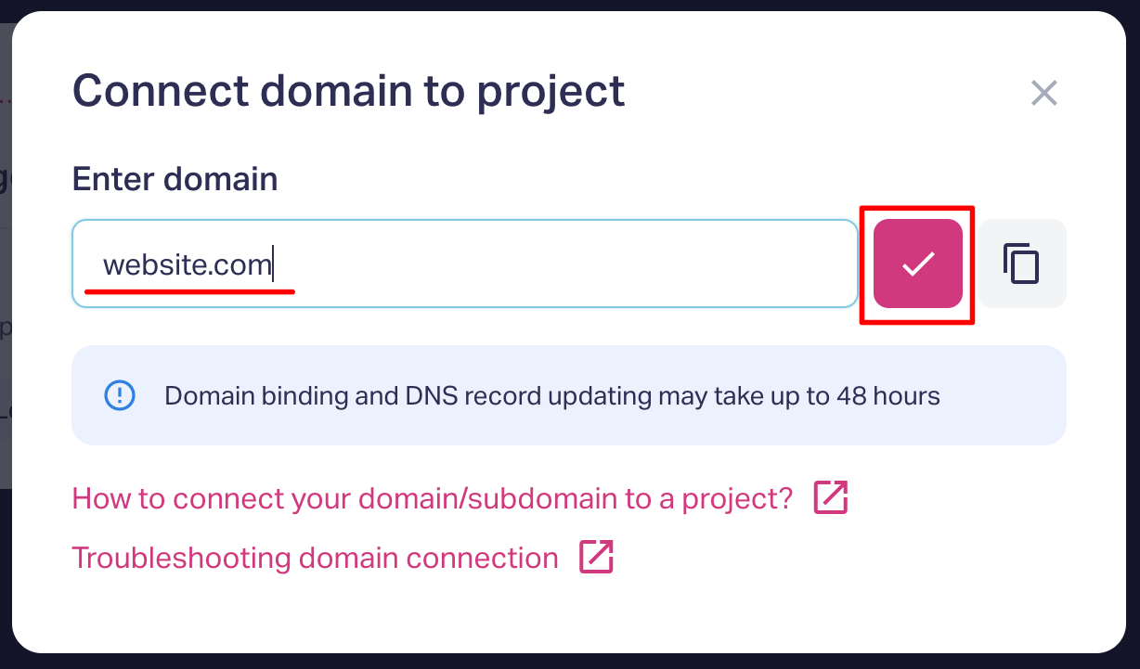This screenshot has height=669, width=1140.
Task: Open external-link icon beside 'How to connect'
Action: click(831, 498)
